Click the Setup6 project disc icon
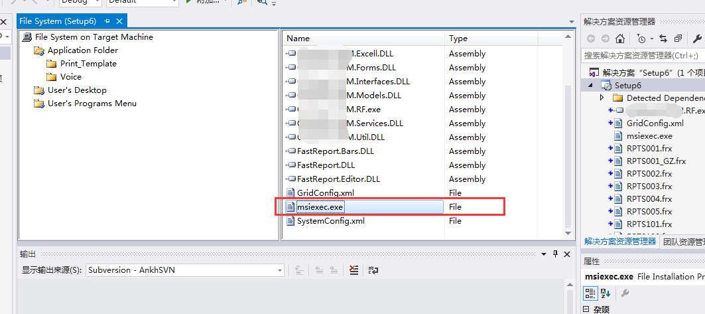 (607, 86)
